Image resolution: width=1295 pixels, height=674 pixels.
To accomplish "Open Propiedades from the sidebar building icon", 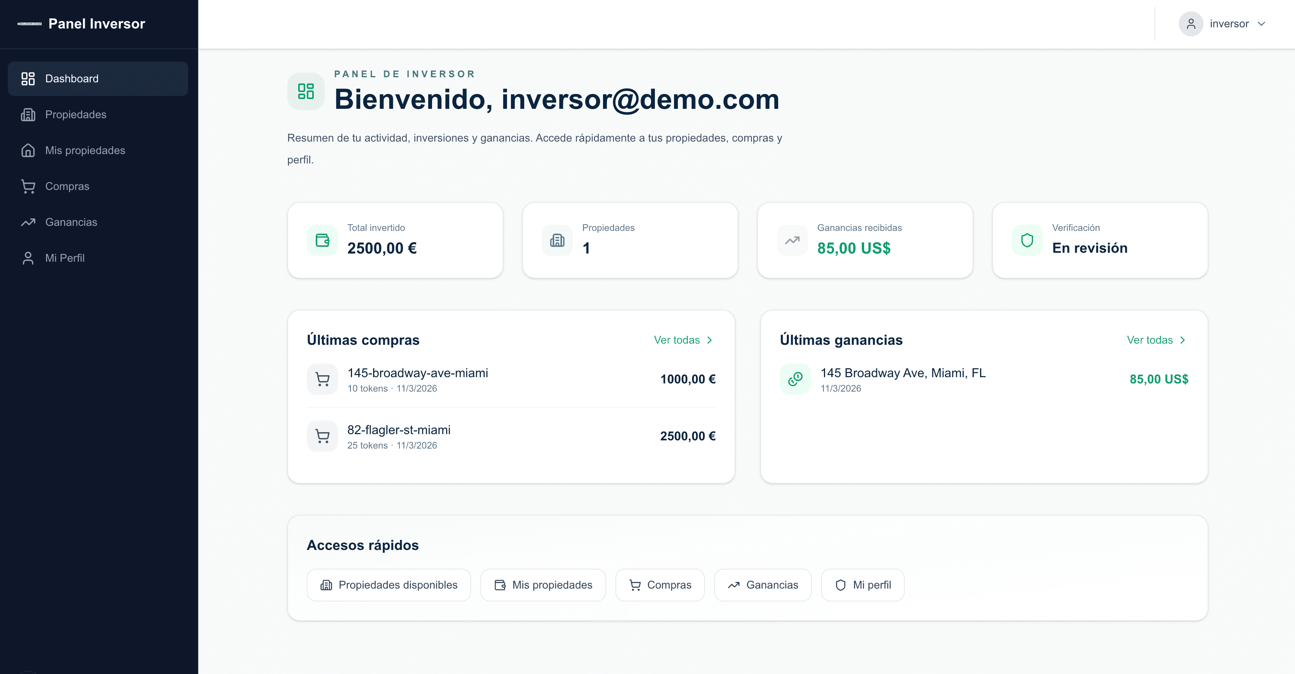I will coord(28,115).
